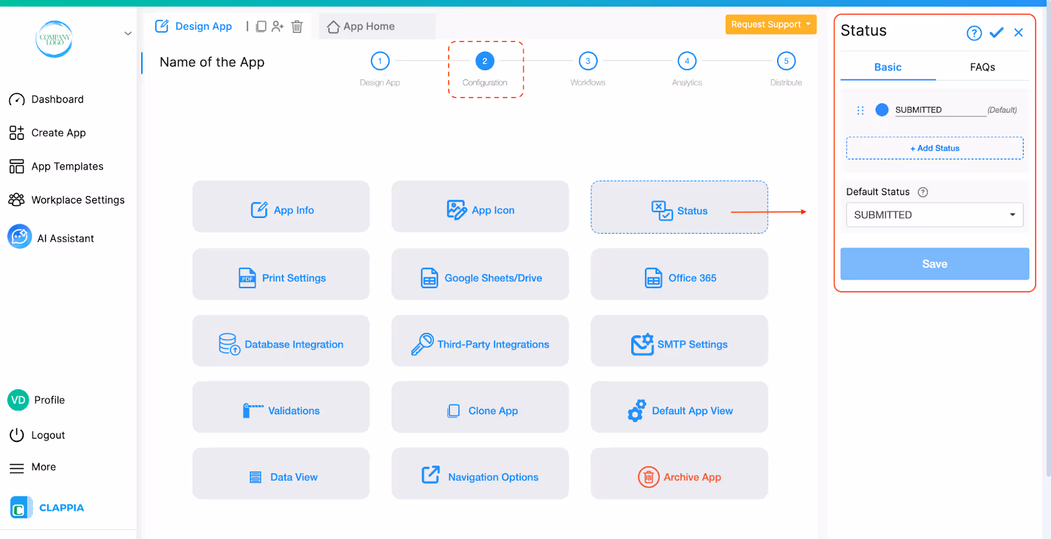Click the Data View list icon
Image resolution: width=1051 pixels, height=539 pixels.
256,477
